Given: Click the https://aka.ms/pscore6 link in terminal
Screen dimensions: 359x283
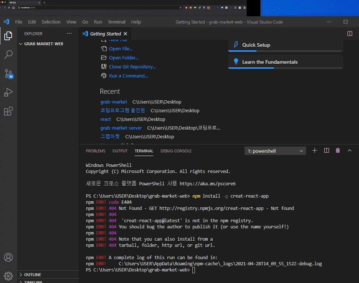Looking at the screenshot, I should pos(208,183).
